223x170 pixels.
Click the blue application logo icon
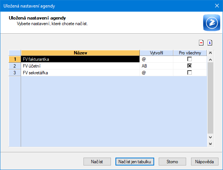(212, 23)
